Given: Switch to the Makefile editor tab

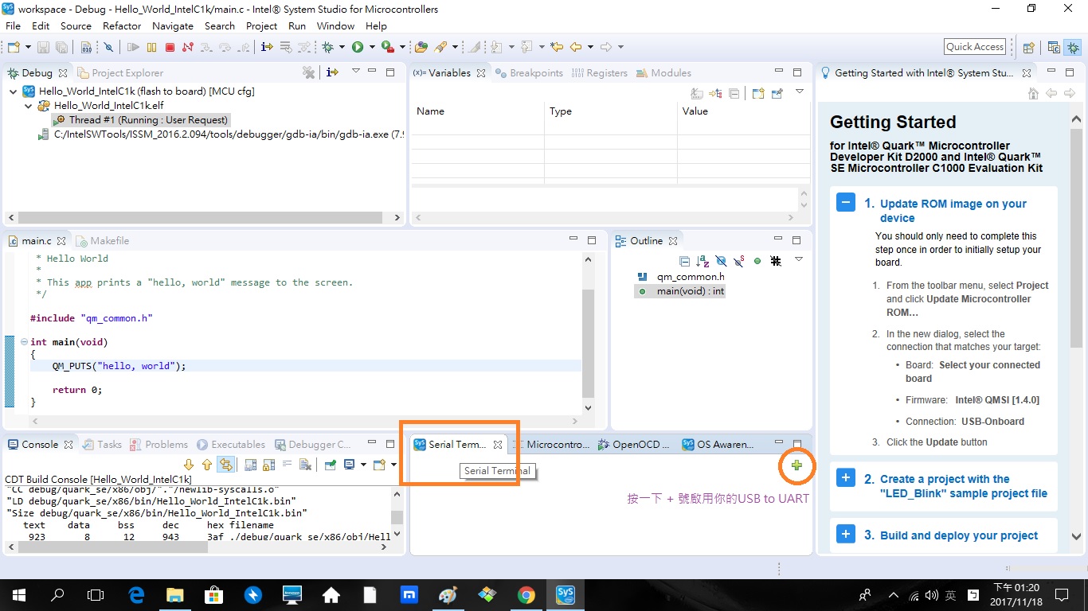Looking at the screenshot, I should (x=103, y=240).
